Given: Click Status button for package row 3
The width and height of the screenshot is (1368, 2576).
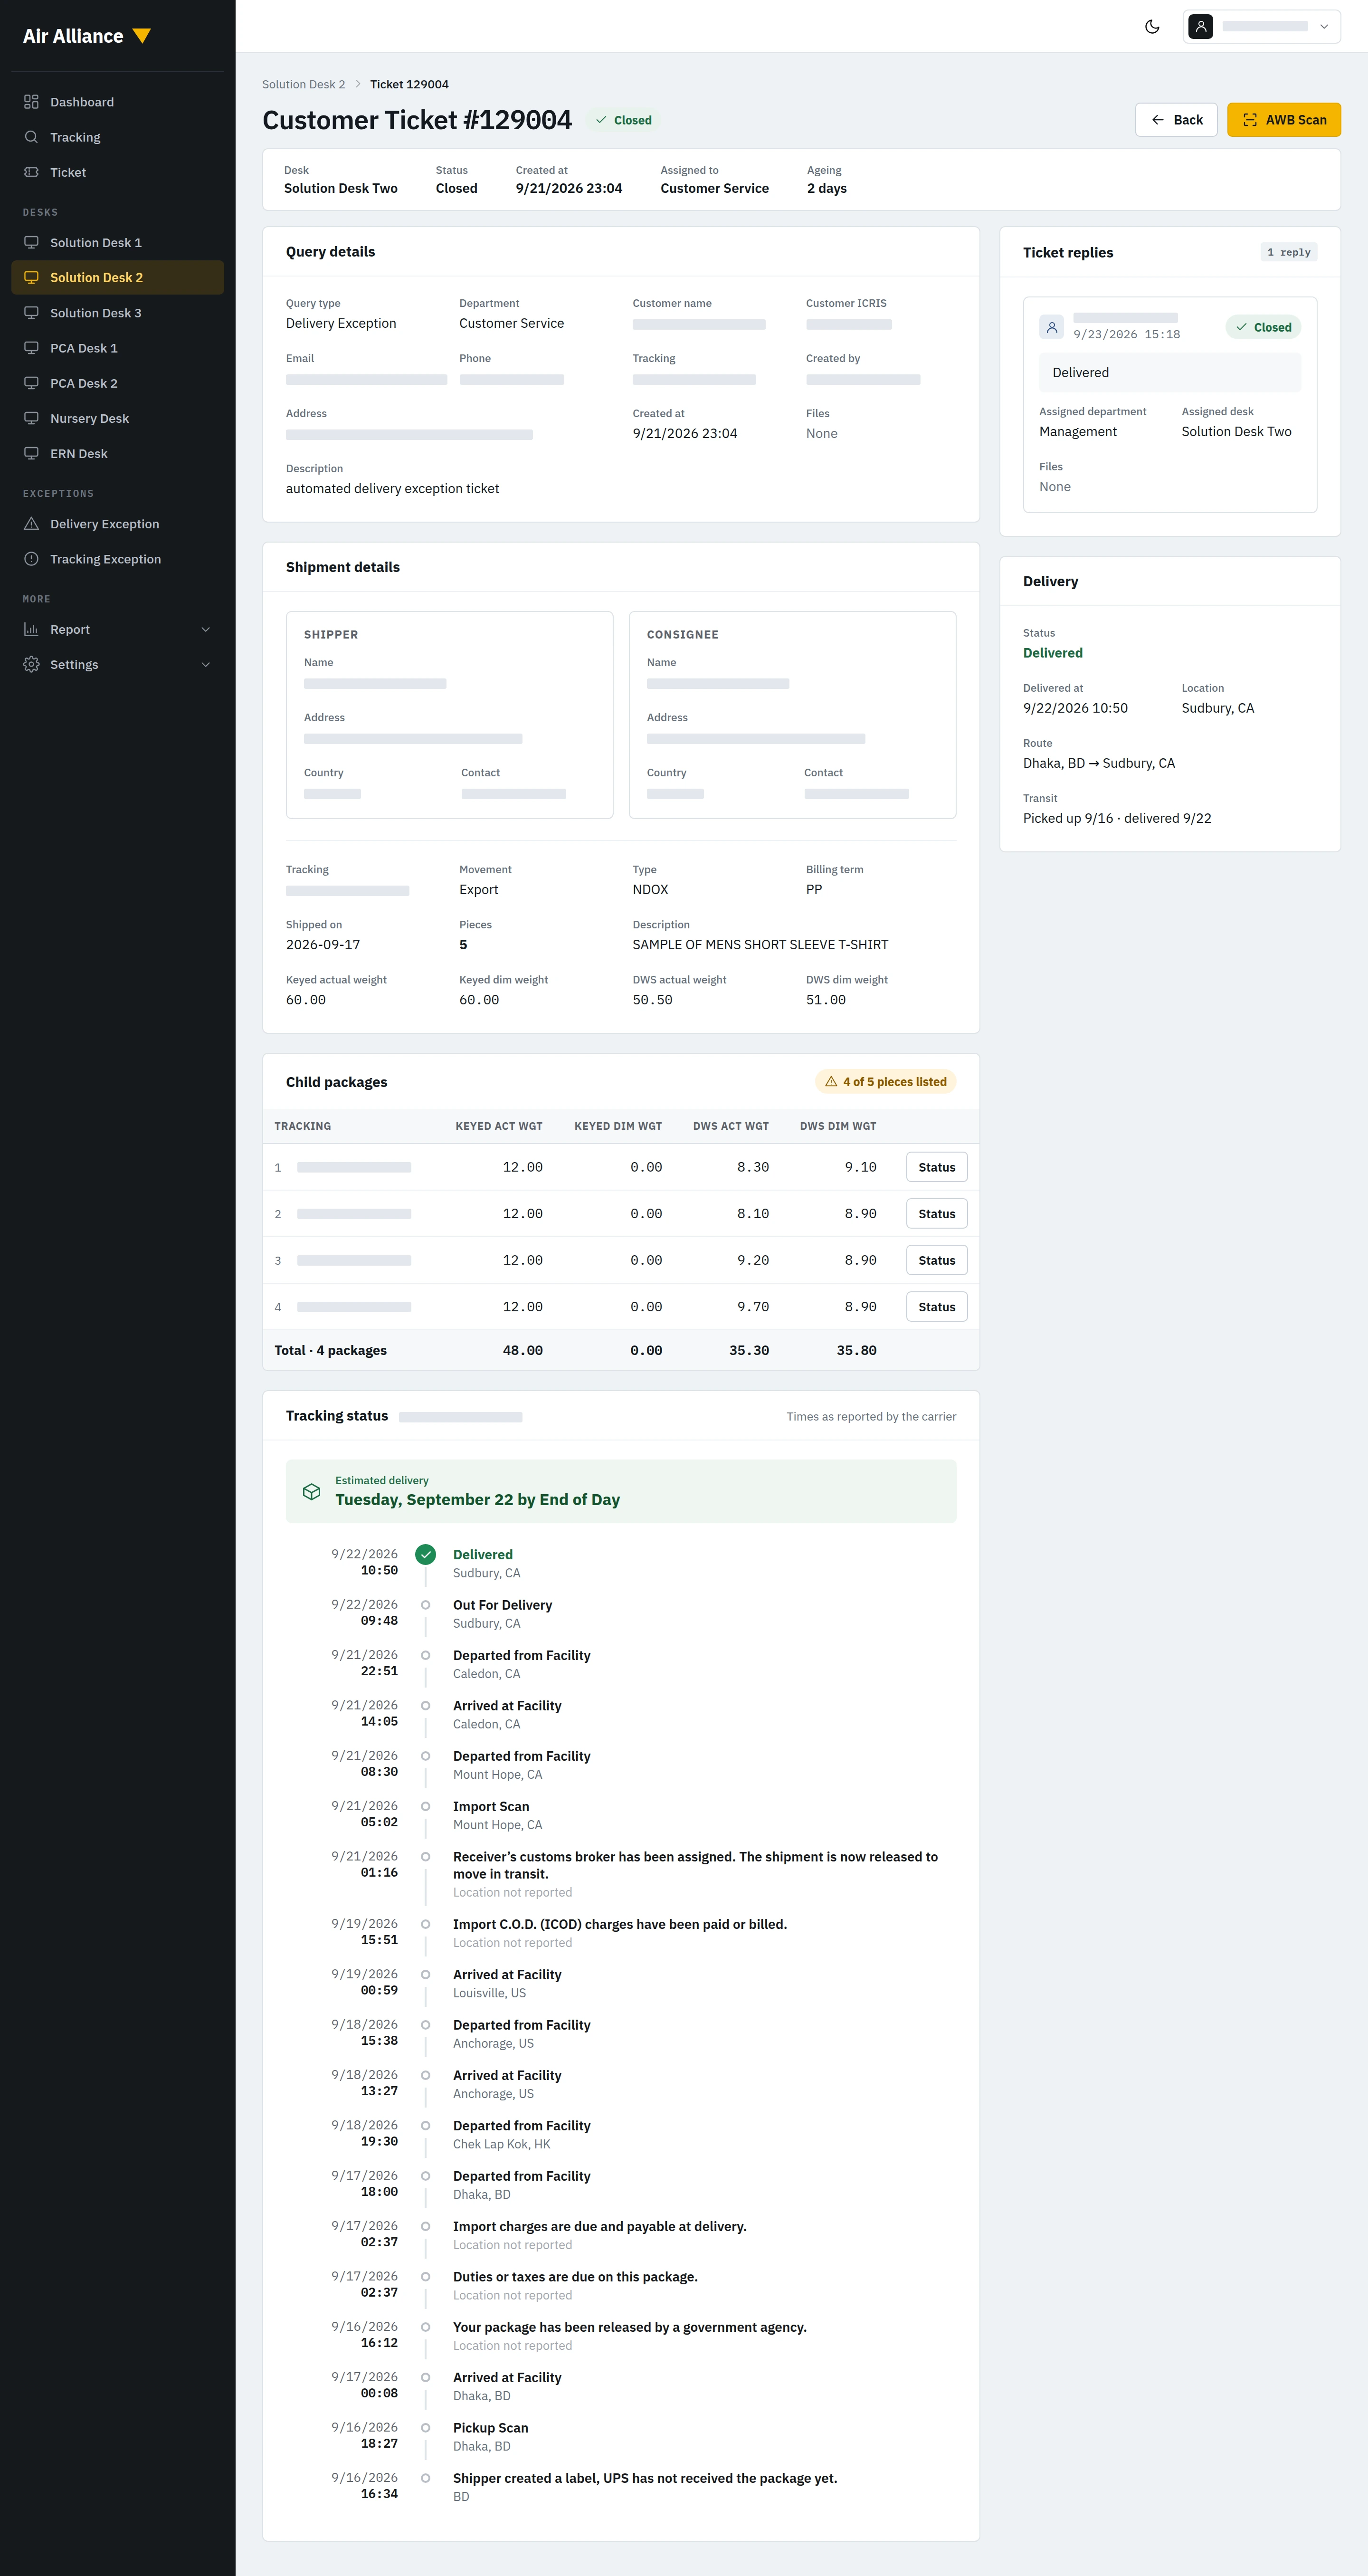Looking at the screenshot, I should tap(936, 1260).
